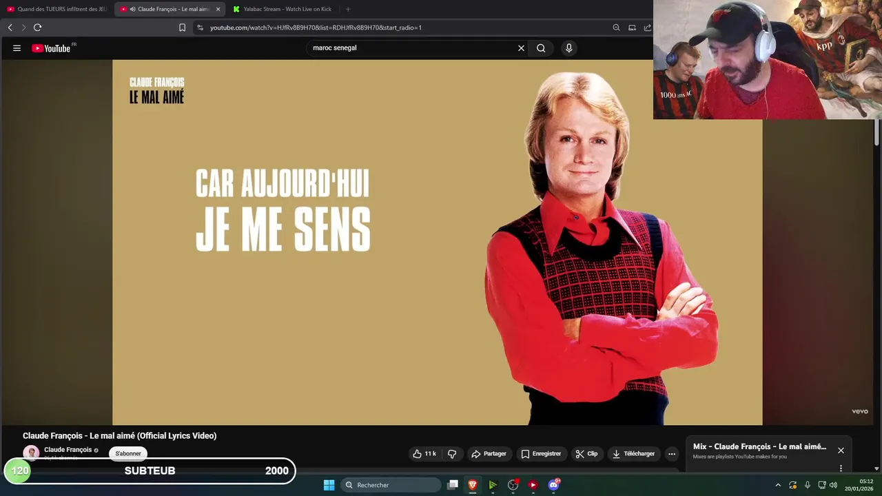Switch to 'Yalabac Stream - Watch Live on Kick' tab
This screenshot has height=496, width=882.
coord(283,9)
